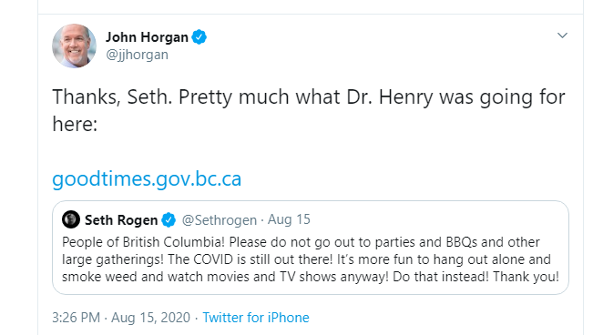Viewport: 593px width, 335px height.
Task: Open the quoted tweet text body
Action: [x=311, y=259]
